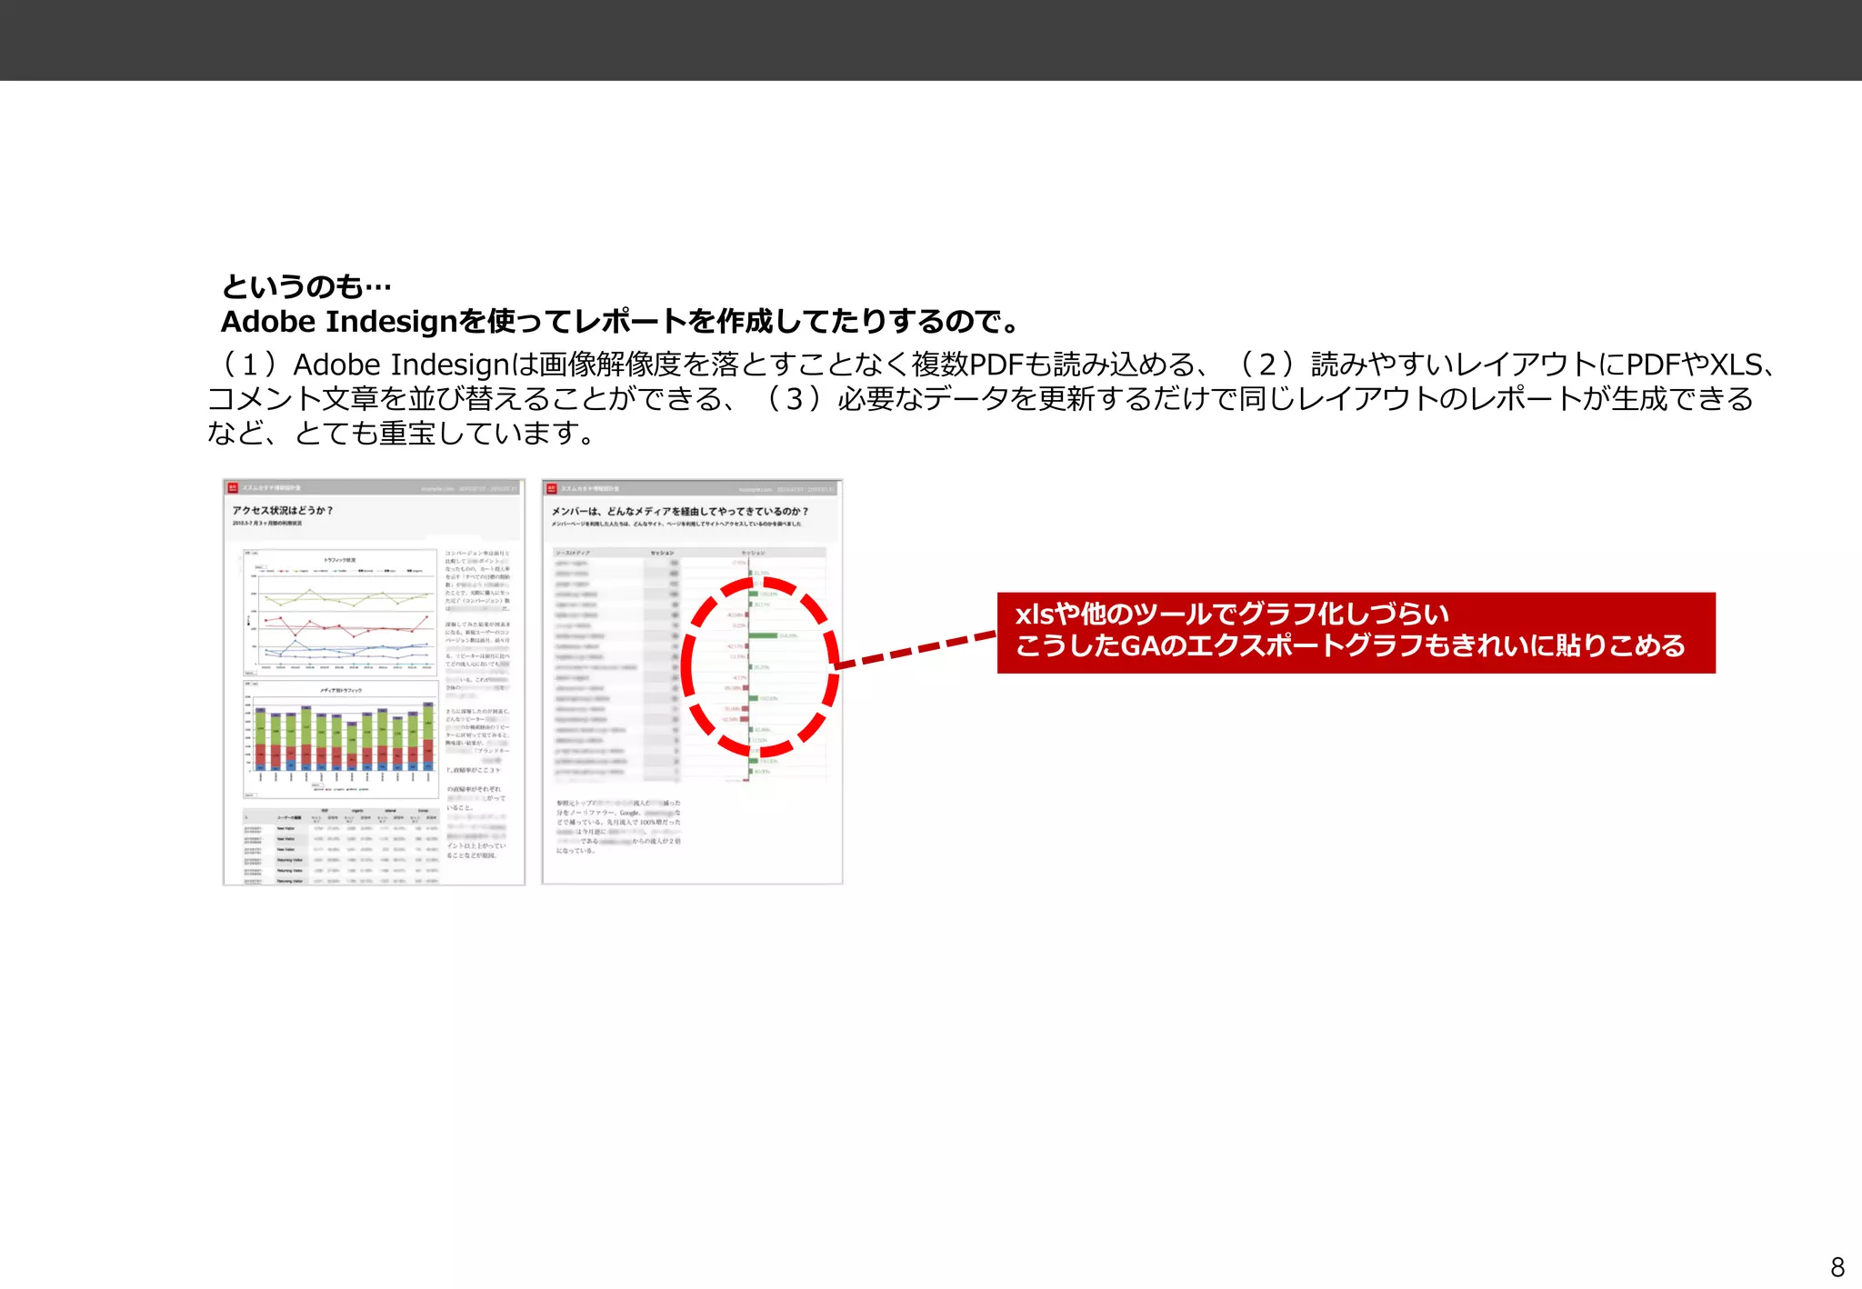Click the red callout box about GA export graphs

point(1356,633)
